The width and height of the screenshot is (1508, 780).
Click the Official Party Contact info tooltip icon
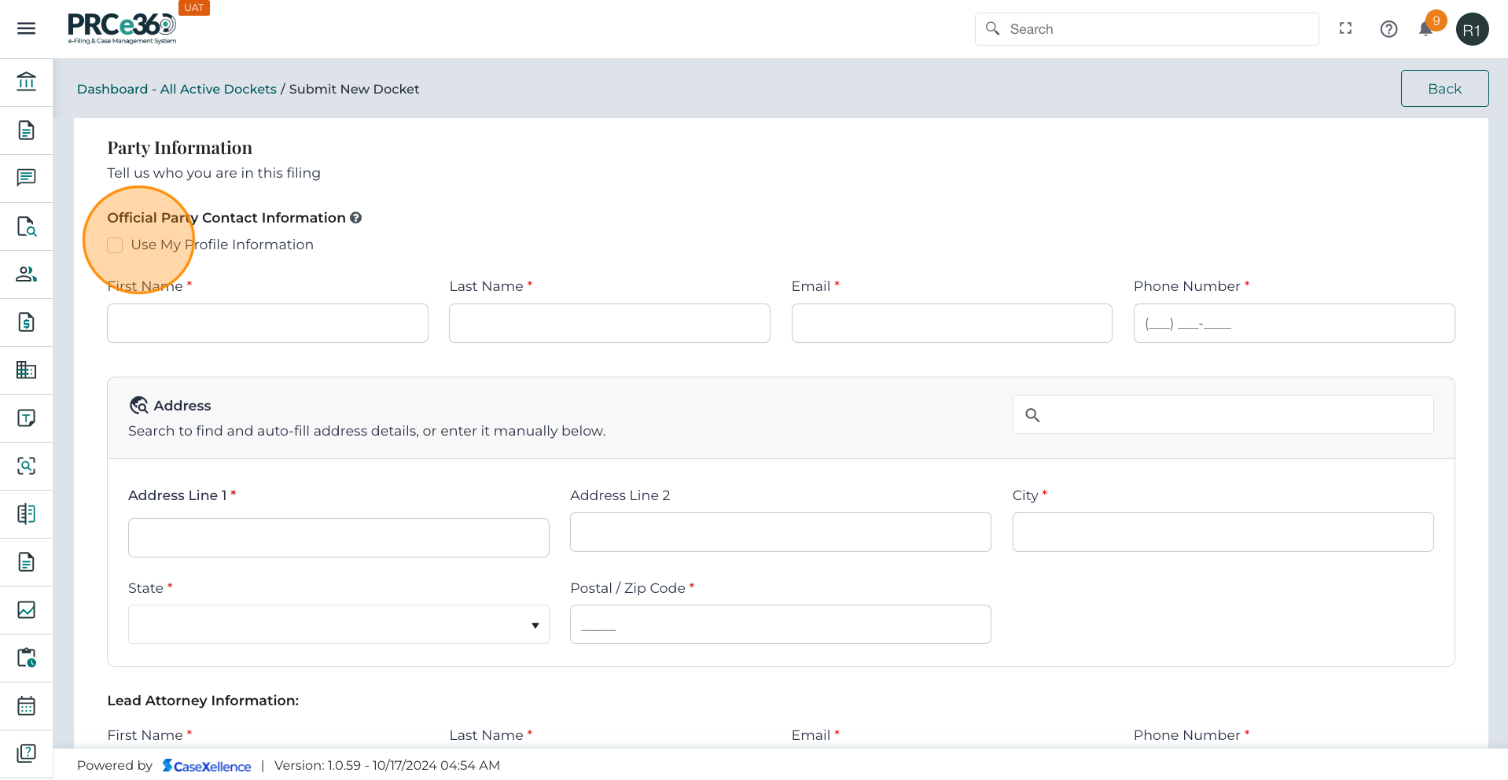pyautogui.click(x=356, y=218)
